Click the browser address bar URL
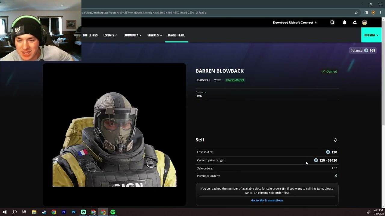 [x=144, y=13]
